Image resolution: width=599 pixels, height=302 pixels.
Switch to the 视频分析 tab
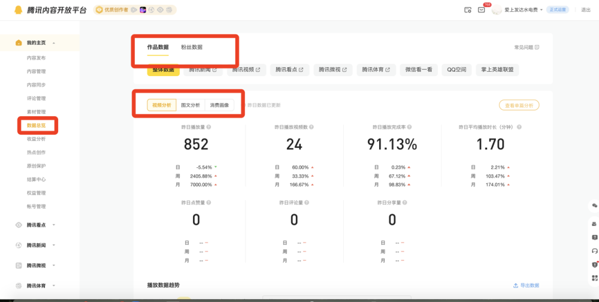tap(162, 105)
